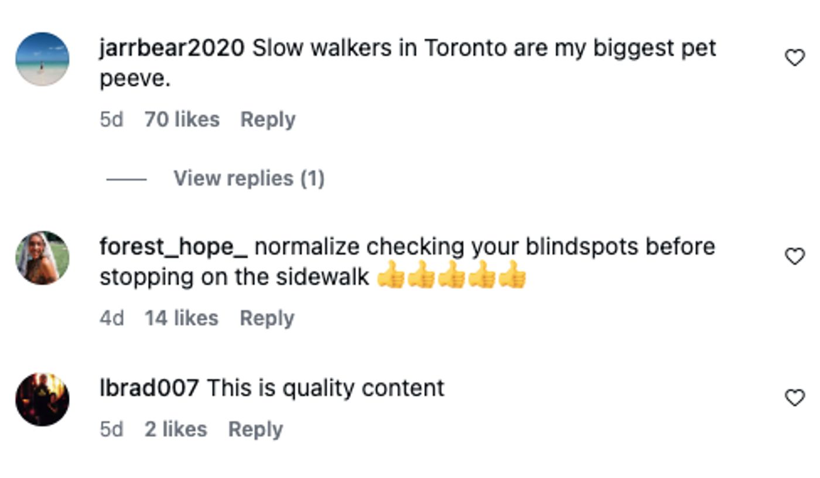Image resolution: width=820 pixels, height=478 pixels.
Task: Visit the jarrbear2020 username link
Action: pos(172,48)
